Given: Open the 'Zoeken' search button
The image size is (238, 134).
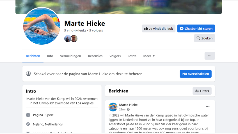Looking at the screenshot, I should tap(204, 38).
